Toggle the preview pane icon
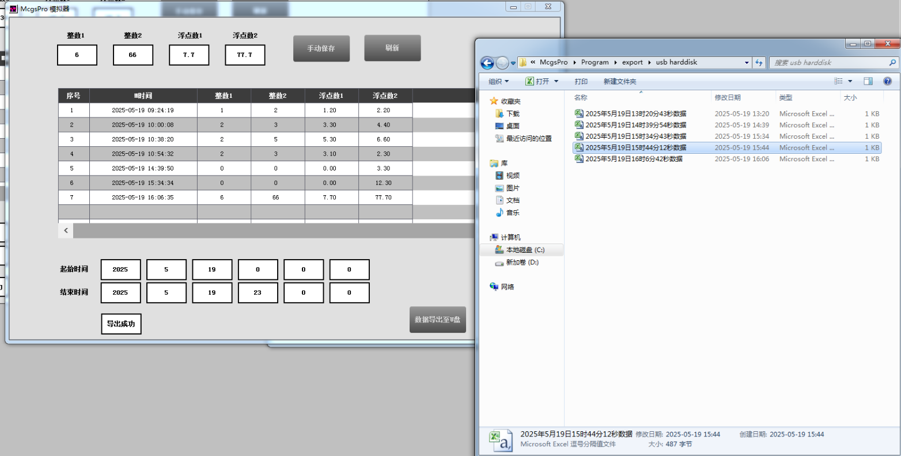This screenshot has height=456, width=901. [868, 81]
